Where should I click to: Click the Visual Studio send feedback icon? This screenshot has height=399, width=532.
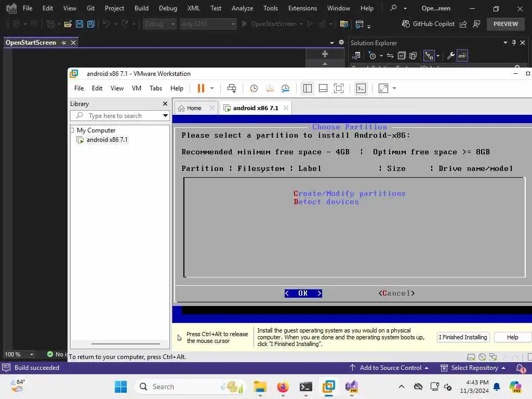(x=477, y=24)
